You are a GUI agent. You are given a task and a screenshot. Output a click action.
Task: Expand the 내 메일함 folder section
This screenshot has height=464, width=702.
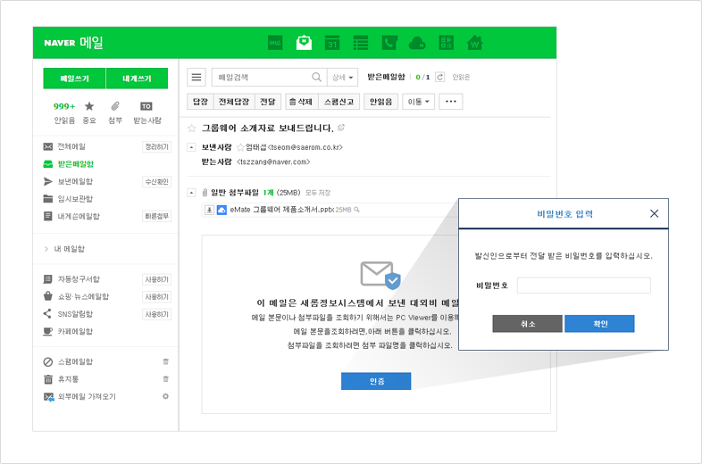[x=46, y=249]
